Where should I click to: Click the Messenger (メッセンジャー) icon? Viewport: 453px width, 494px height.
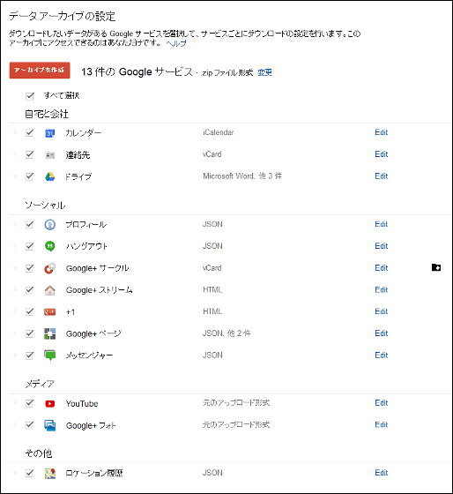coord(49,356)
